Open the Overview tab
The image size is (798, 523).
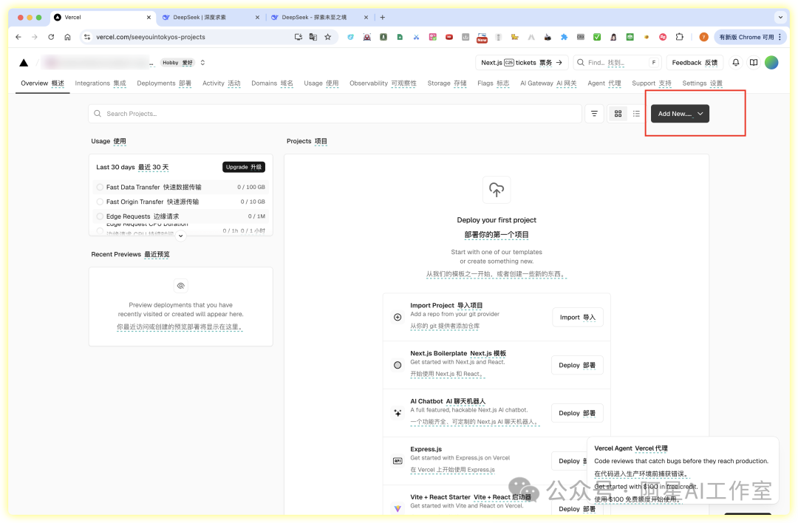(x=42, y=83)
